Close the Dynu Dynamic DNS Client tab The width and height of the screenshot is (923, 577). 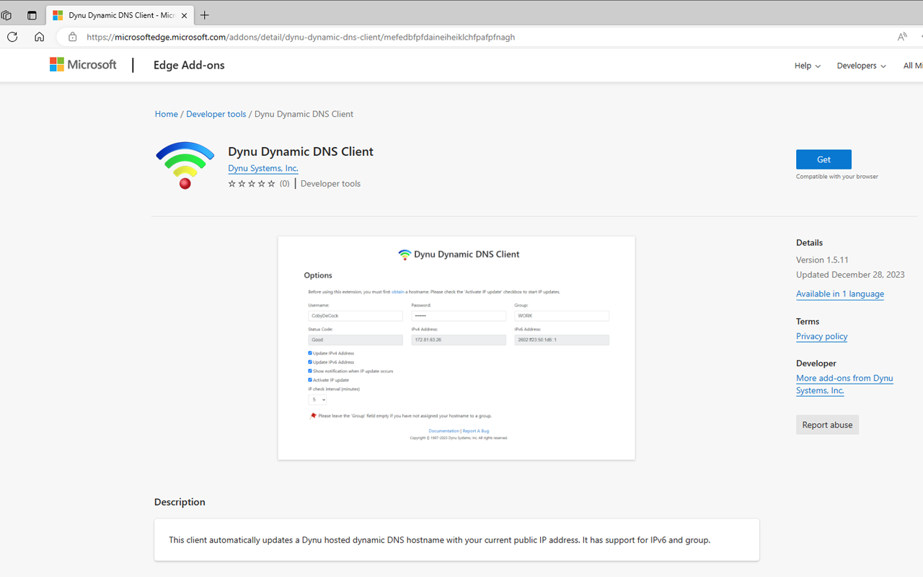pyautogui.click(x=184, y=15)
